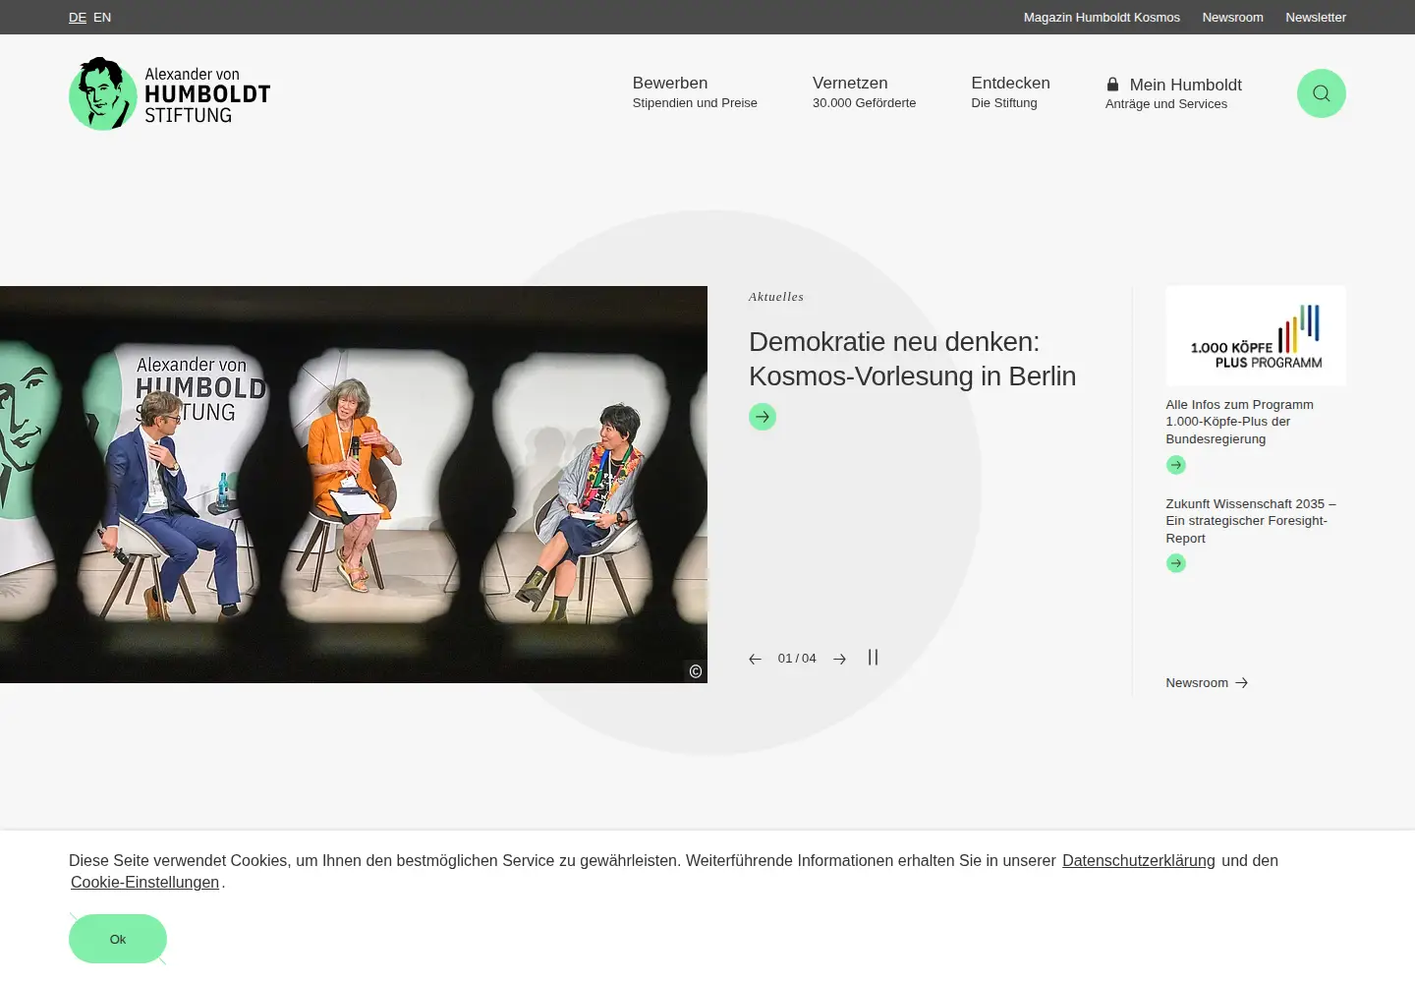The height and width of the screenshot is (983, 1415).
Task: Switch language to DE
Action: [78, 18]
